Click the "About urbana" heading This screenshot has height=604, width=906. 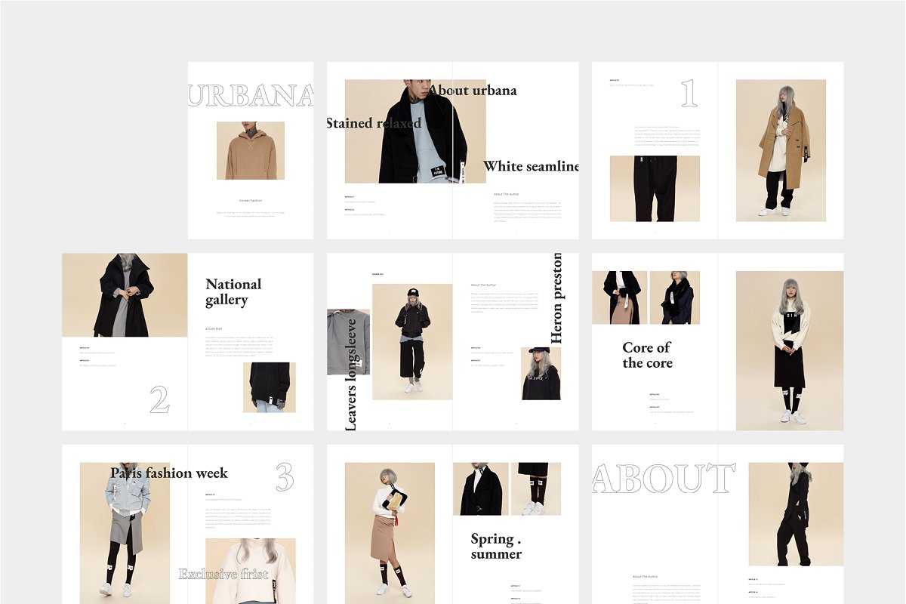[x=473, y=91]
